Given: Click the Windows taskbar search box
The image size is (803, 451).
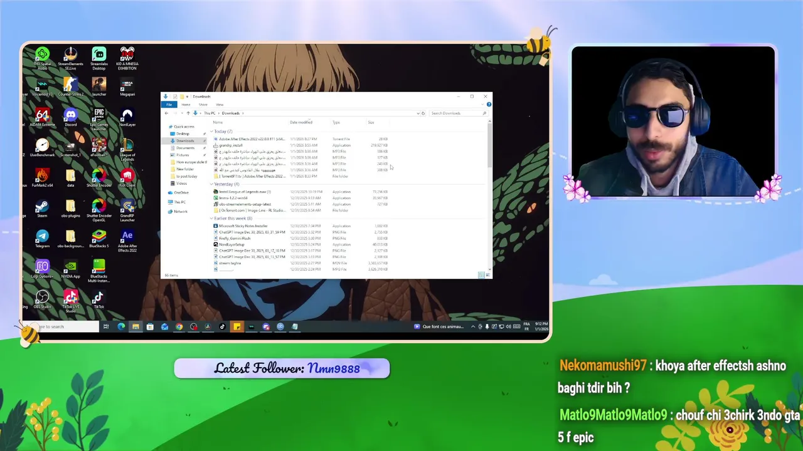Looking at the screenshot, I should (61, 326).
